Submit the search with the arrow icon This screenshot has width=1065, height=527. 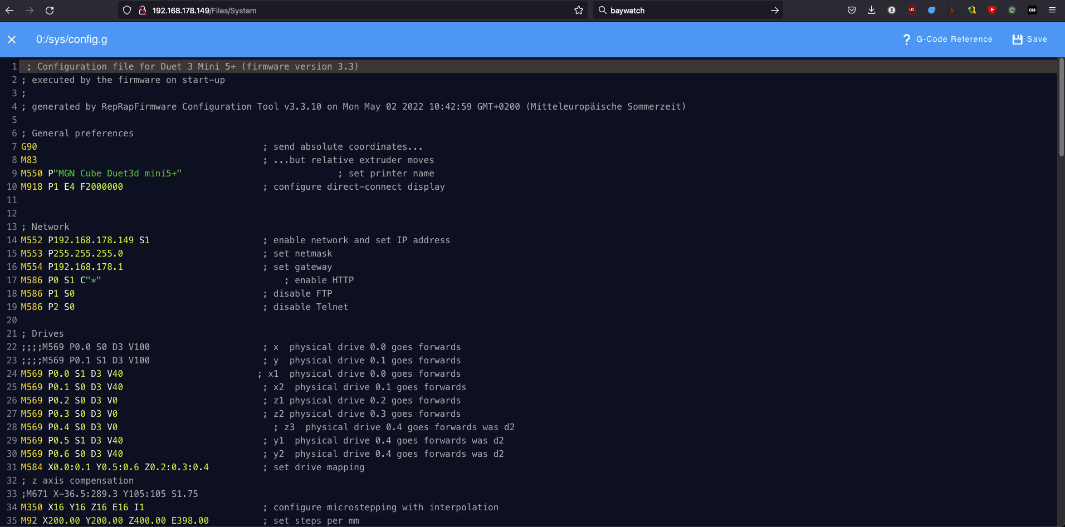pos(774,11)
